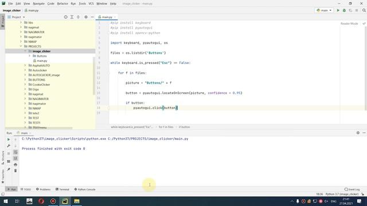
Task: Click lock icon in status bar
Action: tap(362, 194)
